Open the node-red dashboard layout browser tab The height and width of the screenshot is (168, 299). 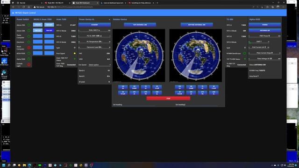[113, 3]
